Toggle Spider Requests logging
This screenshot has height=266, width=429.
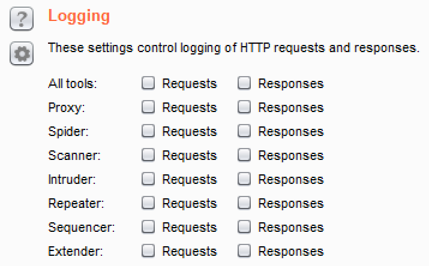pyautogui.click(x=148, y=132)
